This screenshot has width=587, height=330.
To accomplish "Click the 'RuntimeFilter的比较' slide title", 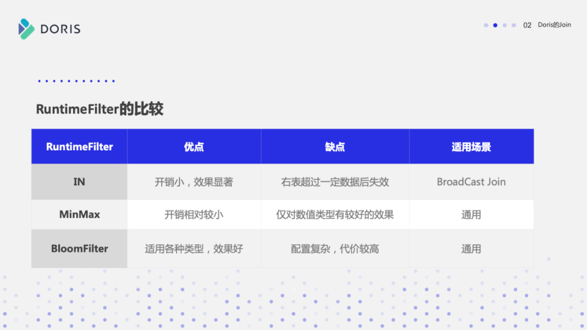I will pos(99,109).
